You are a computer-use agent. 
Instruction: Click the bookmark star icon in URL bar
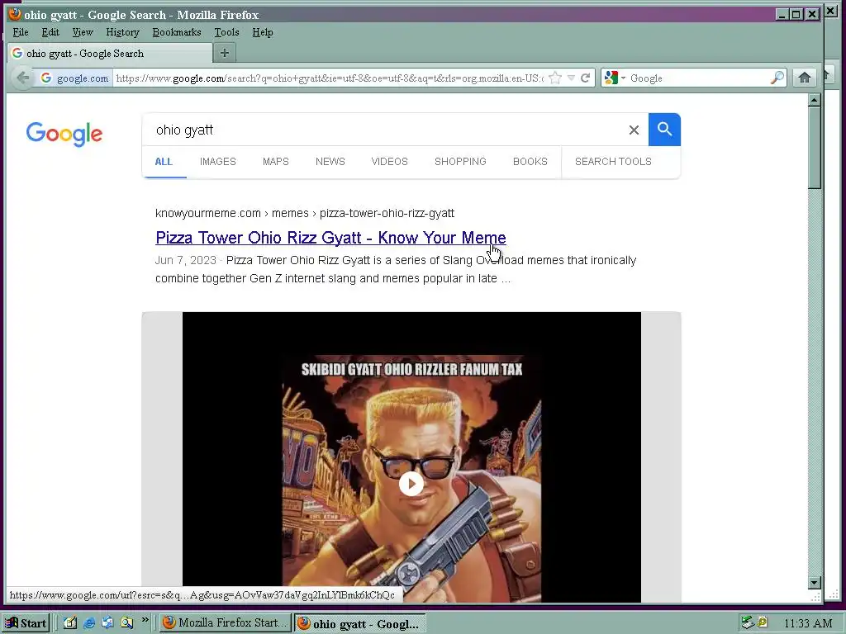[554, 78]
